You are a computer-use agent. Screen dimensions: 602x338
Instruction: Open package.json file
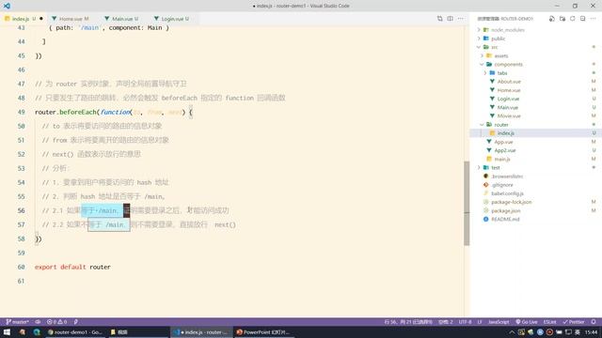506,210
